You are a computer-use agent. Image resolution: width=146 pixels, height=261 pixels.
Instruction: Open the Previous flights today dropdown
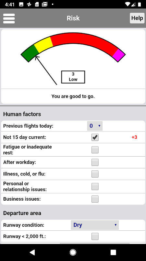tap(95, 126)
